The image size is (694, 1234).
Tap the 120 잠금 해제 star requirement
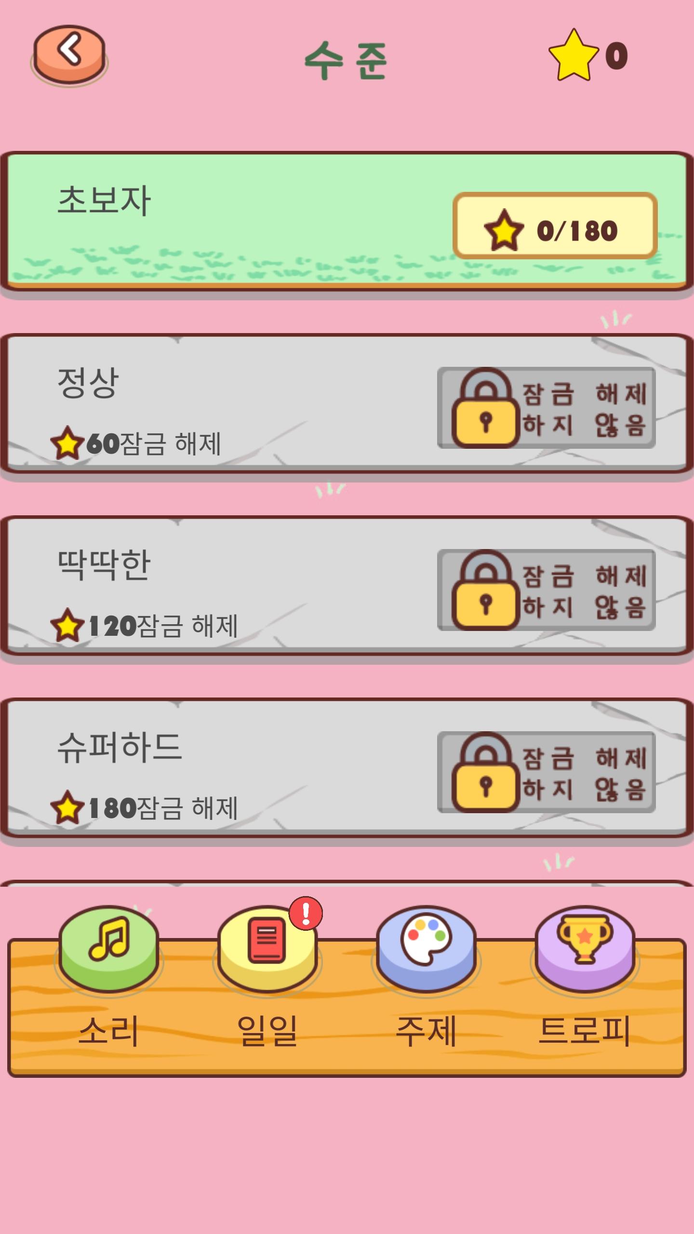tap(144, 625)
